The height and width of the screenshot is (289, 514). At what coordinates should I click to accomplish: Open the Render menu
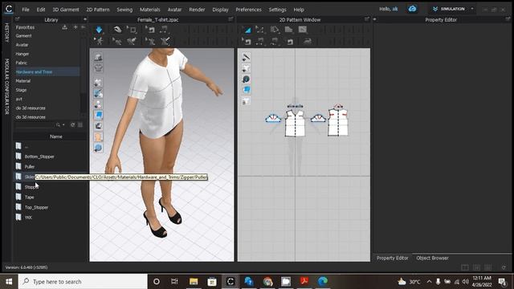click(x=197, y=10)
